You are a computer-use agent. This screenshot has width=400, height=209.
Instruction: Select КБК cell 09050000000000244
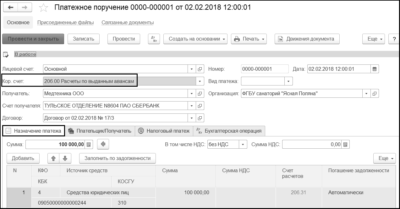coord(72,203)
